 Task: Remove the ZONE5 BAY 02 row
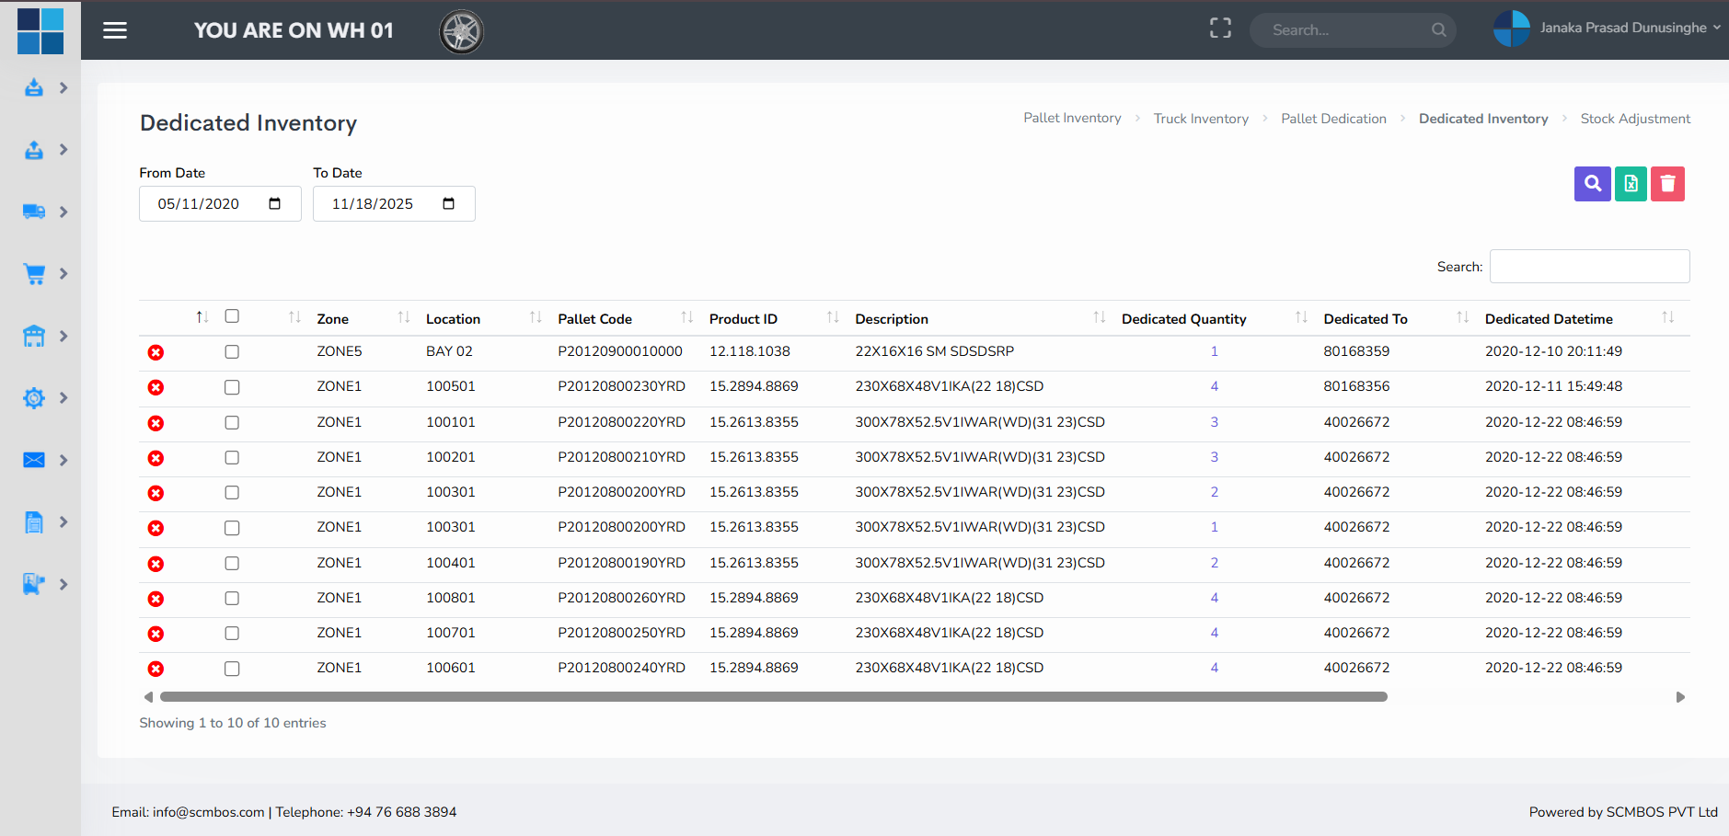click(156, 352)
